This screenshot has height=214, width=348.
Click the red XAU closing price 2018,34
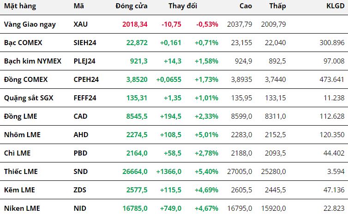135,24
